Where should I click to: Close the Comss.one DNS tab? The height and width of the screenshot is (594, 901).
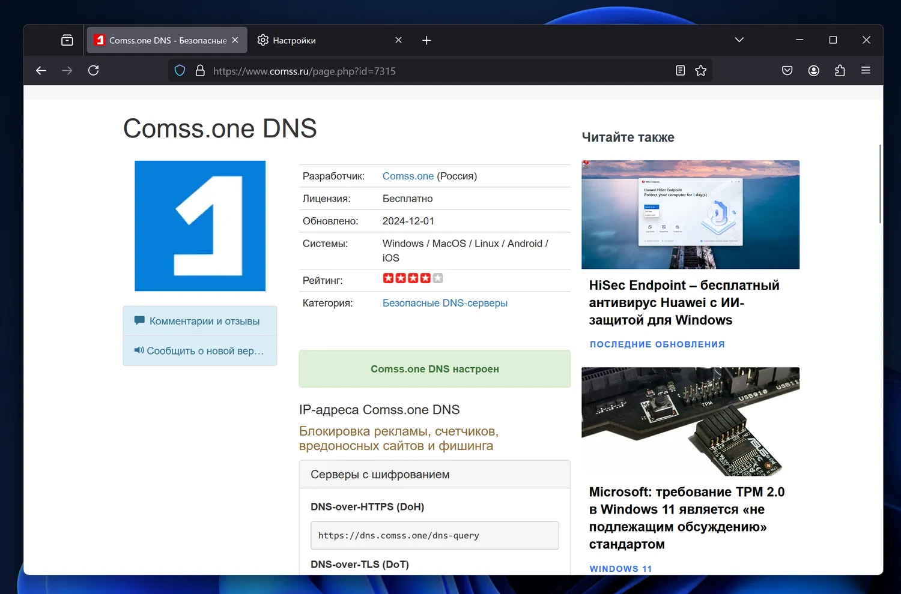pos(235,40)
